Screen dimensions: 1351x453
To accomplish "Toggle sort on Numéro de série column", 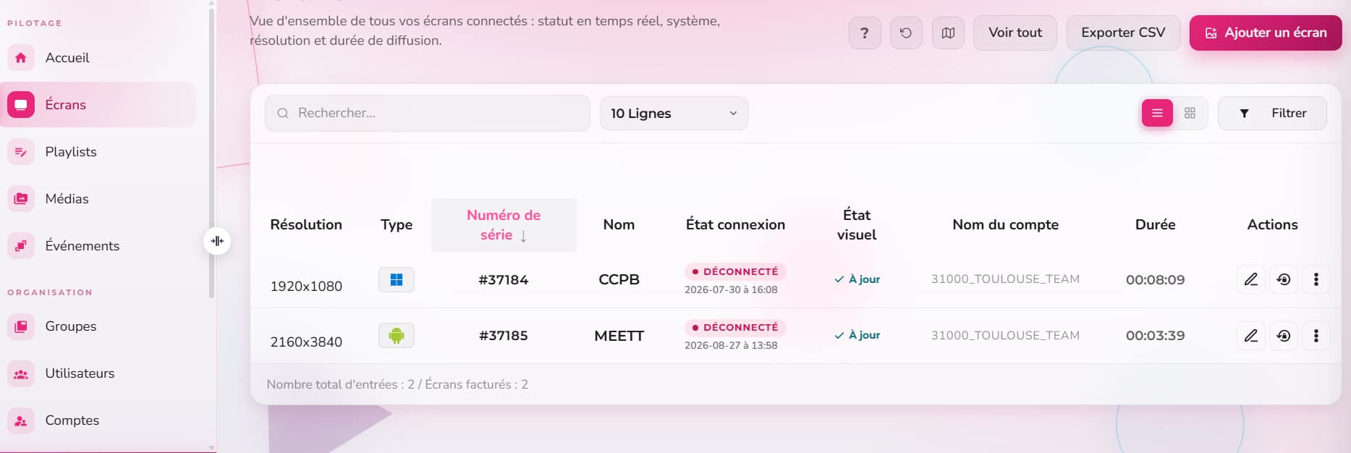I will [504, 225].
